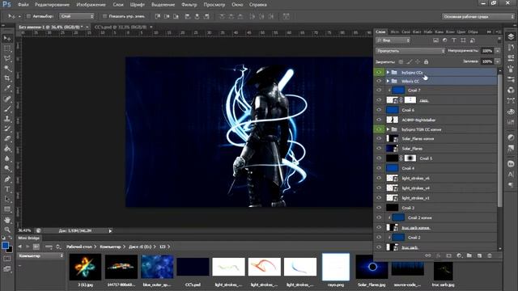518x291 pixels.
Task: Click the 123 folder breadcrumb
Action: pos(163,247)
